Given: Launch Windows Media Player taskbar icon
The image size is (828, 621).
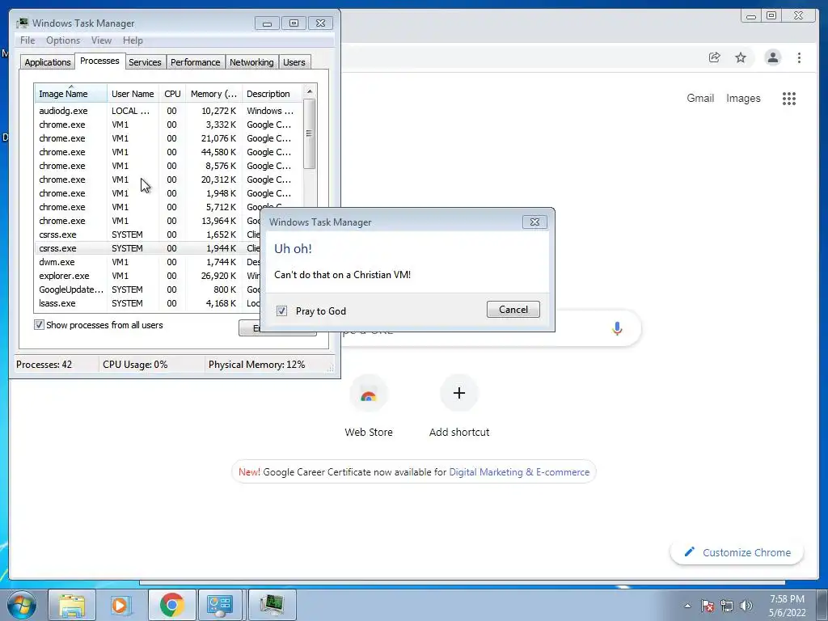Looking at the screenshot, I should pyautogui.click(x=120, y=605).
